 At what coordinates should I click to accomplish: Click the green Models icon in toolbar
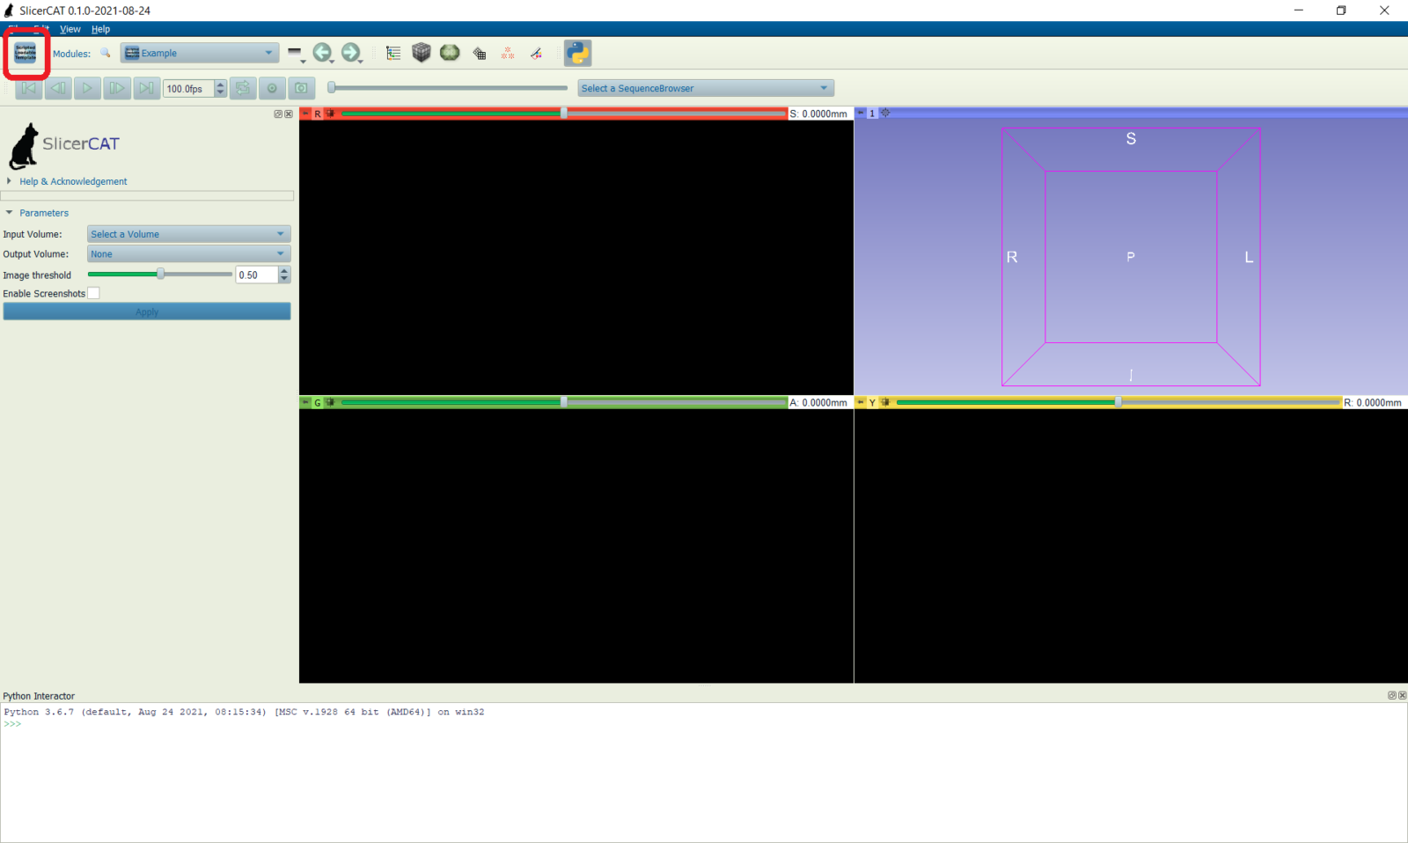[x=451, y=53]
